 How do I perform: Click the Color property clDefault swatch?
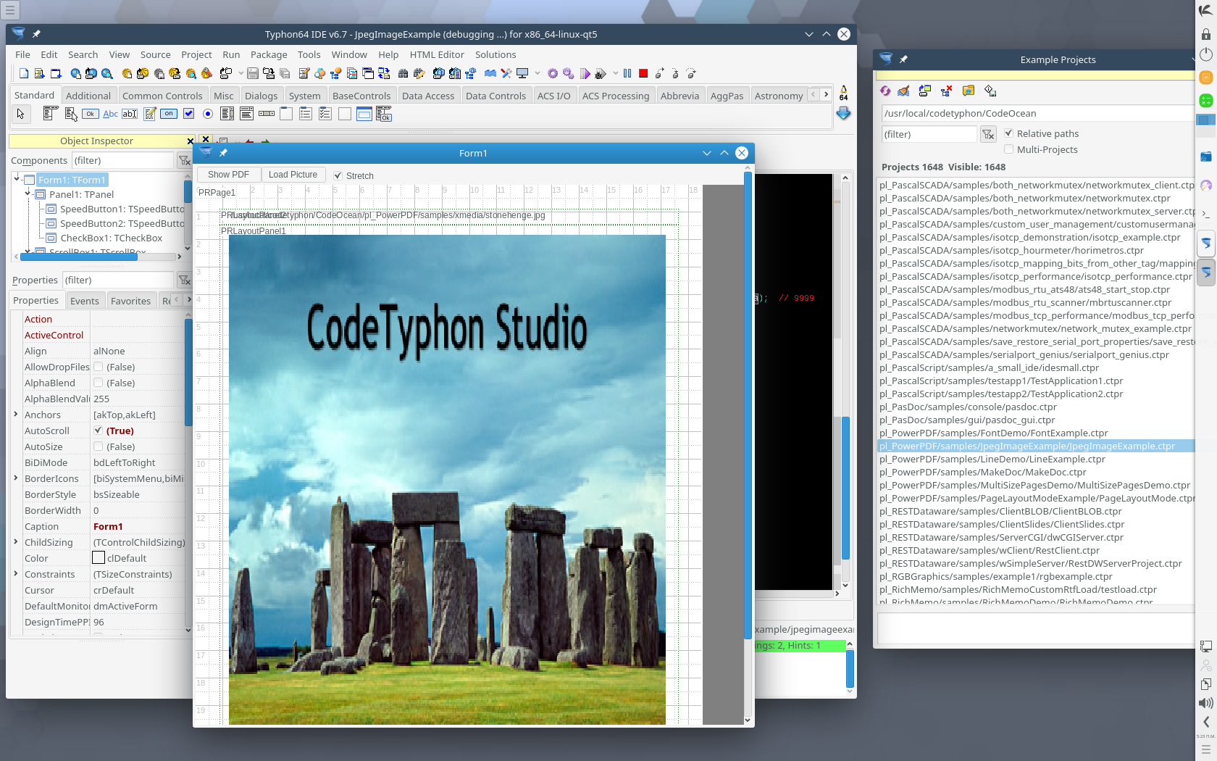[99, 558]
